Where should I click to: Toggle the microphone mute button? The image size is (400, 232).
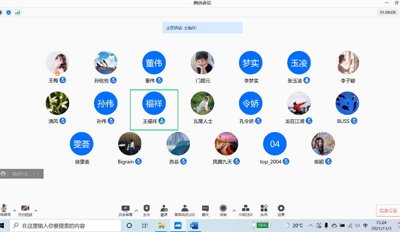[x=4, y=209]
